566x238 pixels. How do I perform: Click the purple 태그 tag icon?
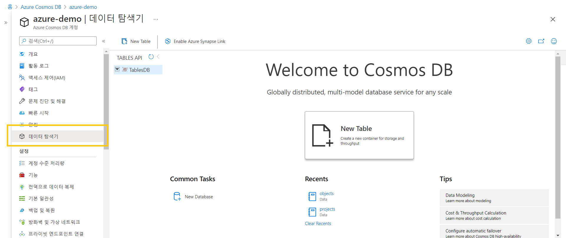[22, 89]
